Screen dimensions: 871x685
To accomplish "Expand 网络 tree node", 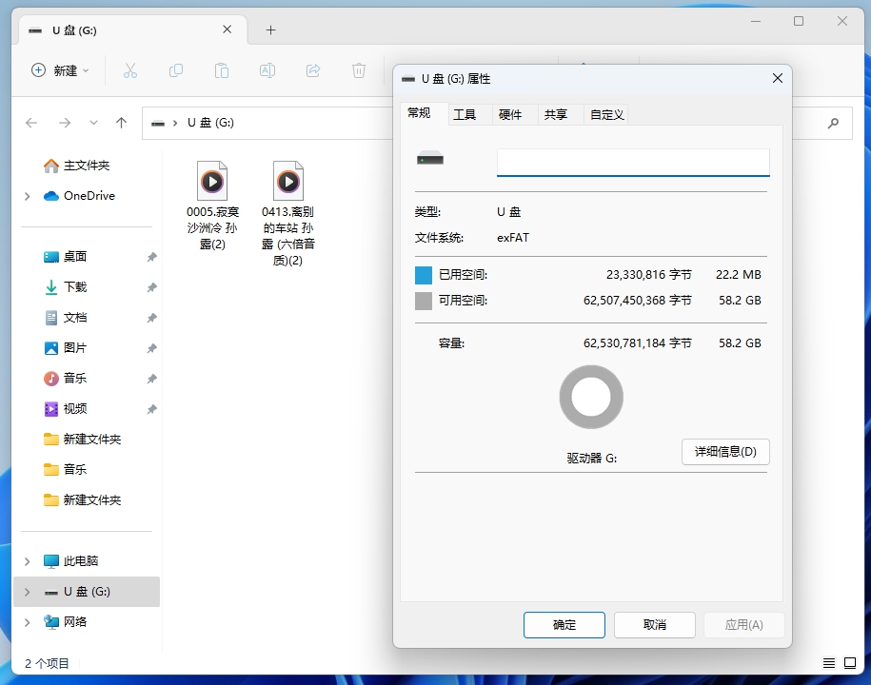I will (x=27, y=622).
